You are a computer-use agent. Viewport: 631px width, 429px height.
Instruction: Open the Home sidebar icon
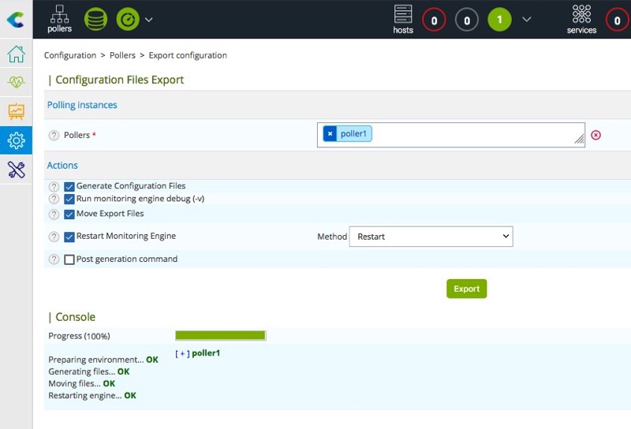[16, 54]
